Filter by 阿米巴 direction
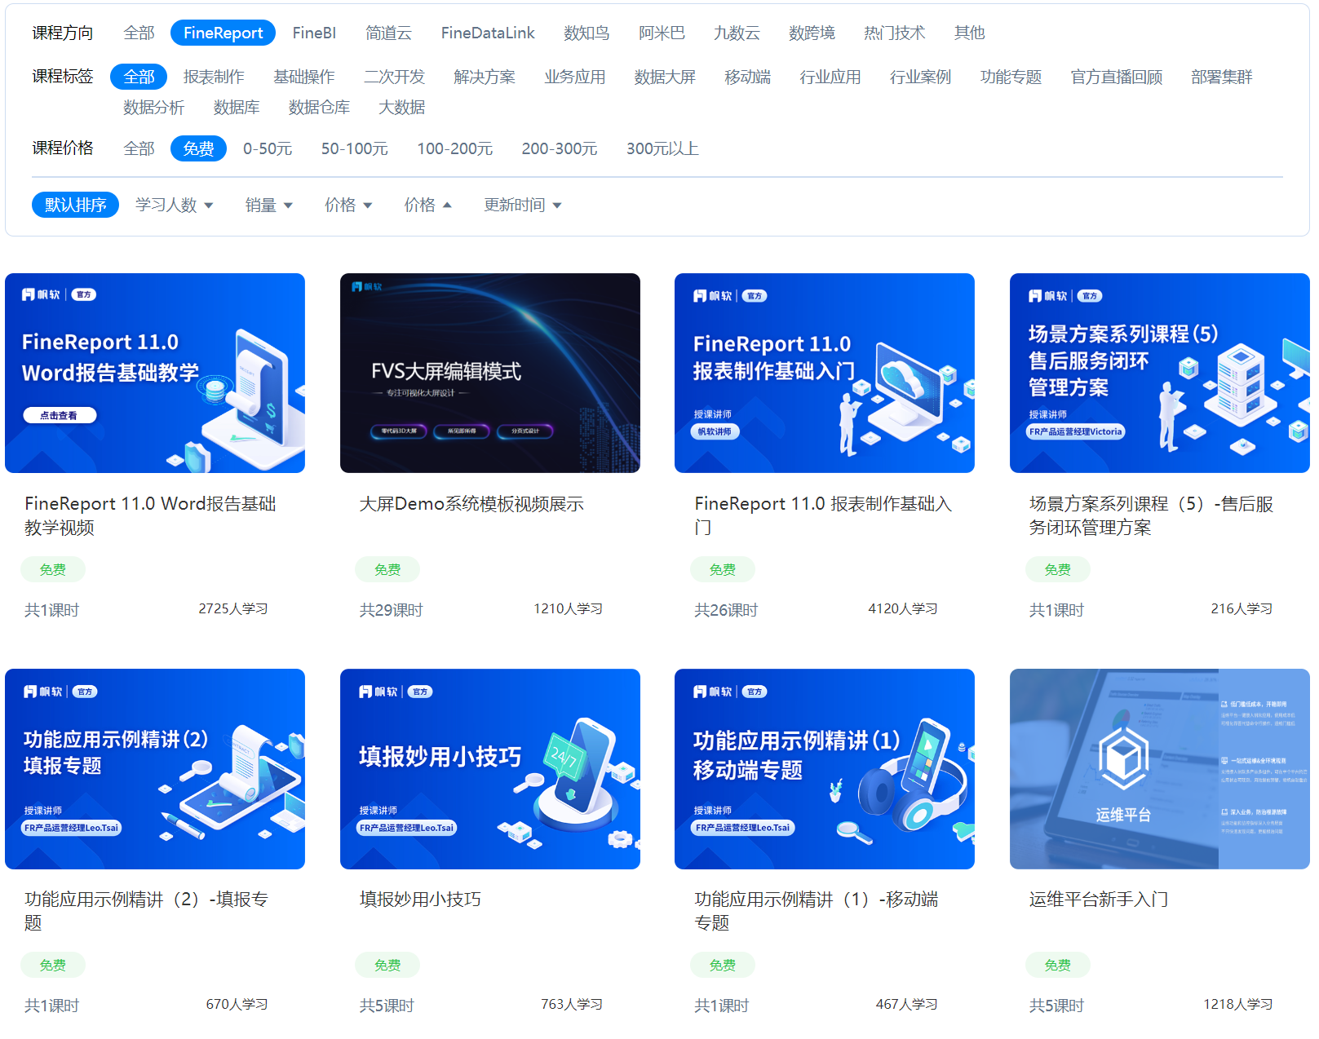The image size is (1319, 1039). coord(662,33)
